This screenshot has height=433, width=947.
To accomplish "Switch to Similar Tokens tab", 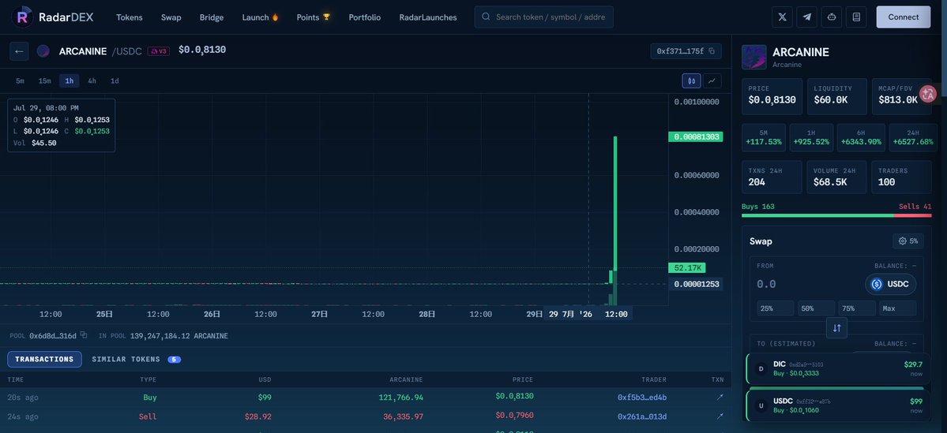I will coord(136,360).
